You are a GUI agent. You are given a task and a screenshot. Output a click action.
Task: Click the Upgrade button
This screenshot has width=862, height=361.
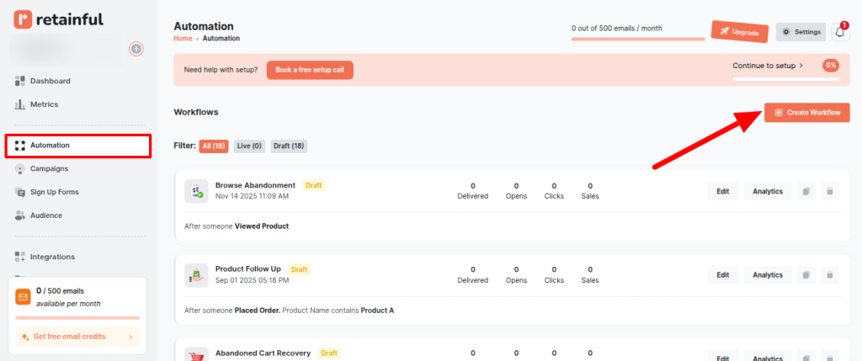click(739, 32)
